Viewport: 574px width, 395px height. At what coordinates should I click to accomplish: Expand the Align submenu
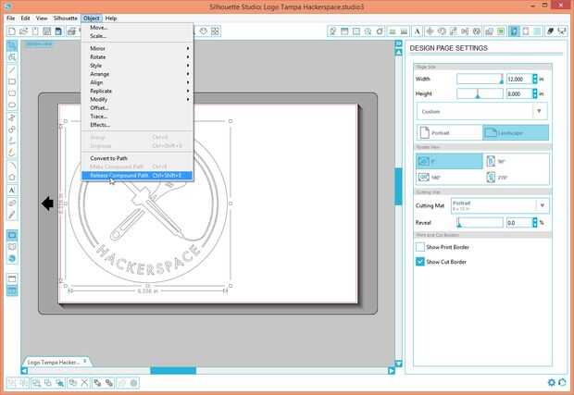pyautogui.click(x=138, y=82)
